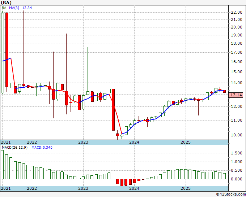
Task: Click the lowest red MACD bar before 2024
Action: pos(122,183)
